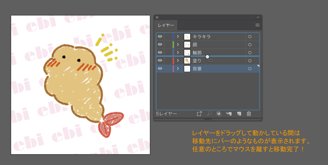
Task: Expand the キラキラ layer contents
Action: (178, 37)
